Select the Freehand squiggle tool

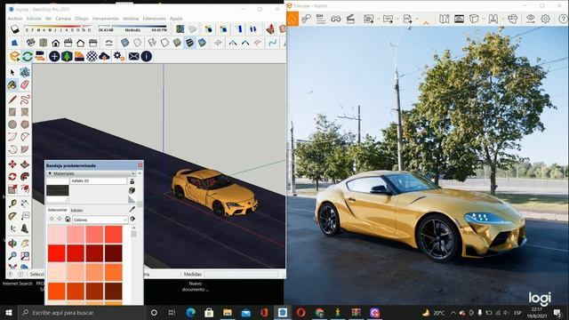click(x=25, y=100)
